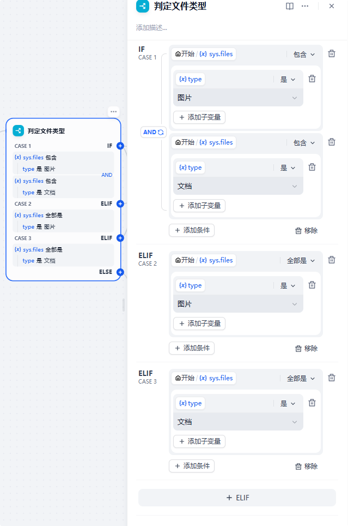This screenshot has width=348, height=526.
Task: Click IF output handle on canvas node
Action: 120,146
